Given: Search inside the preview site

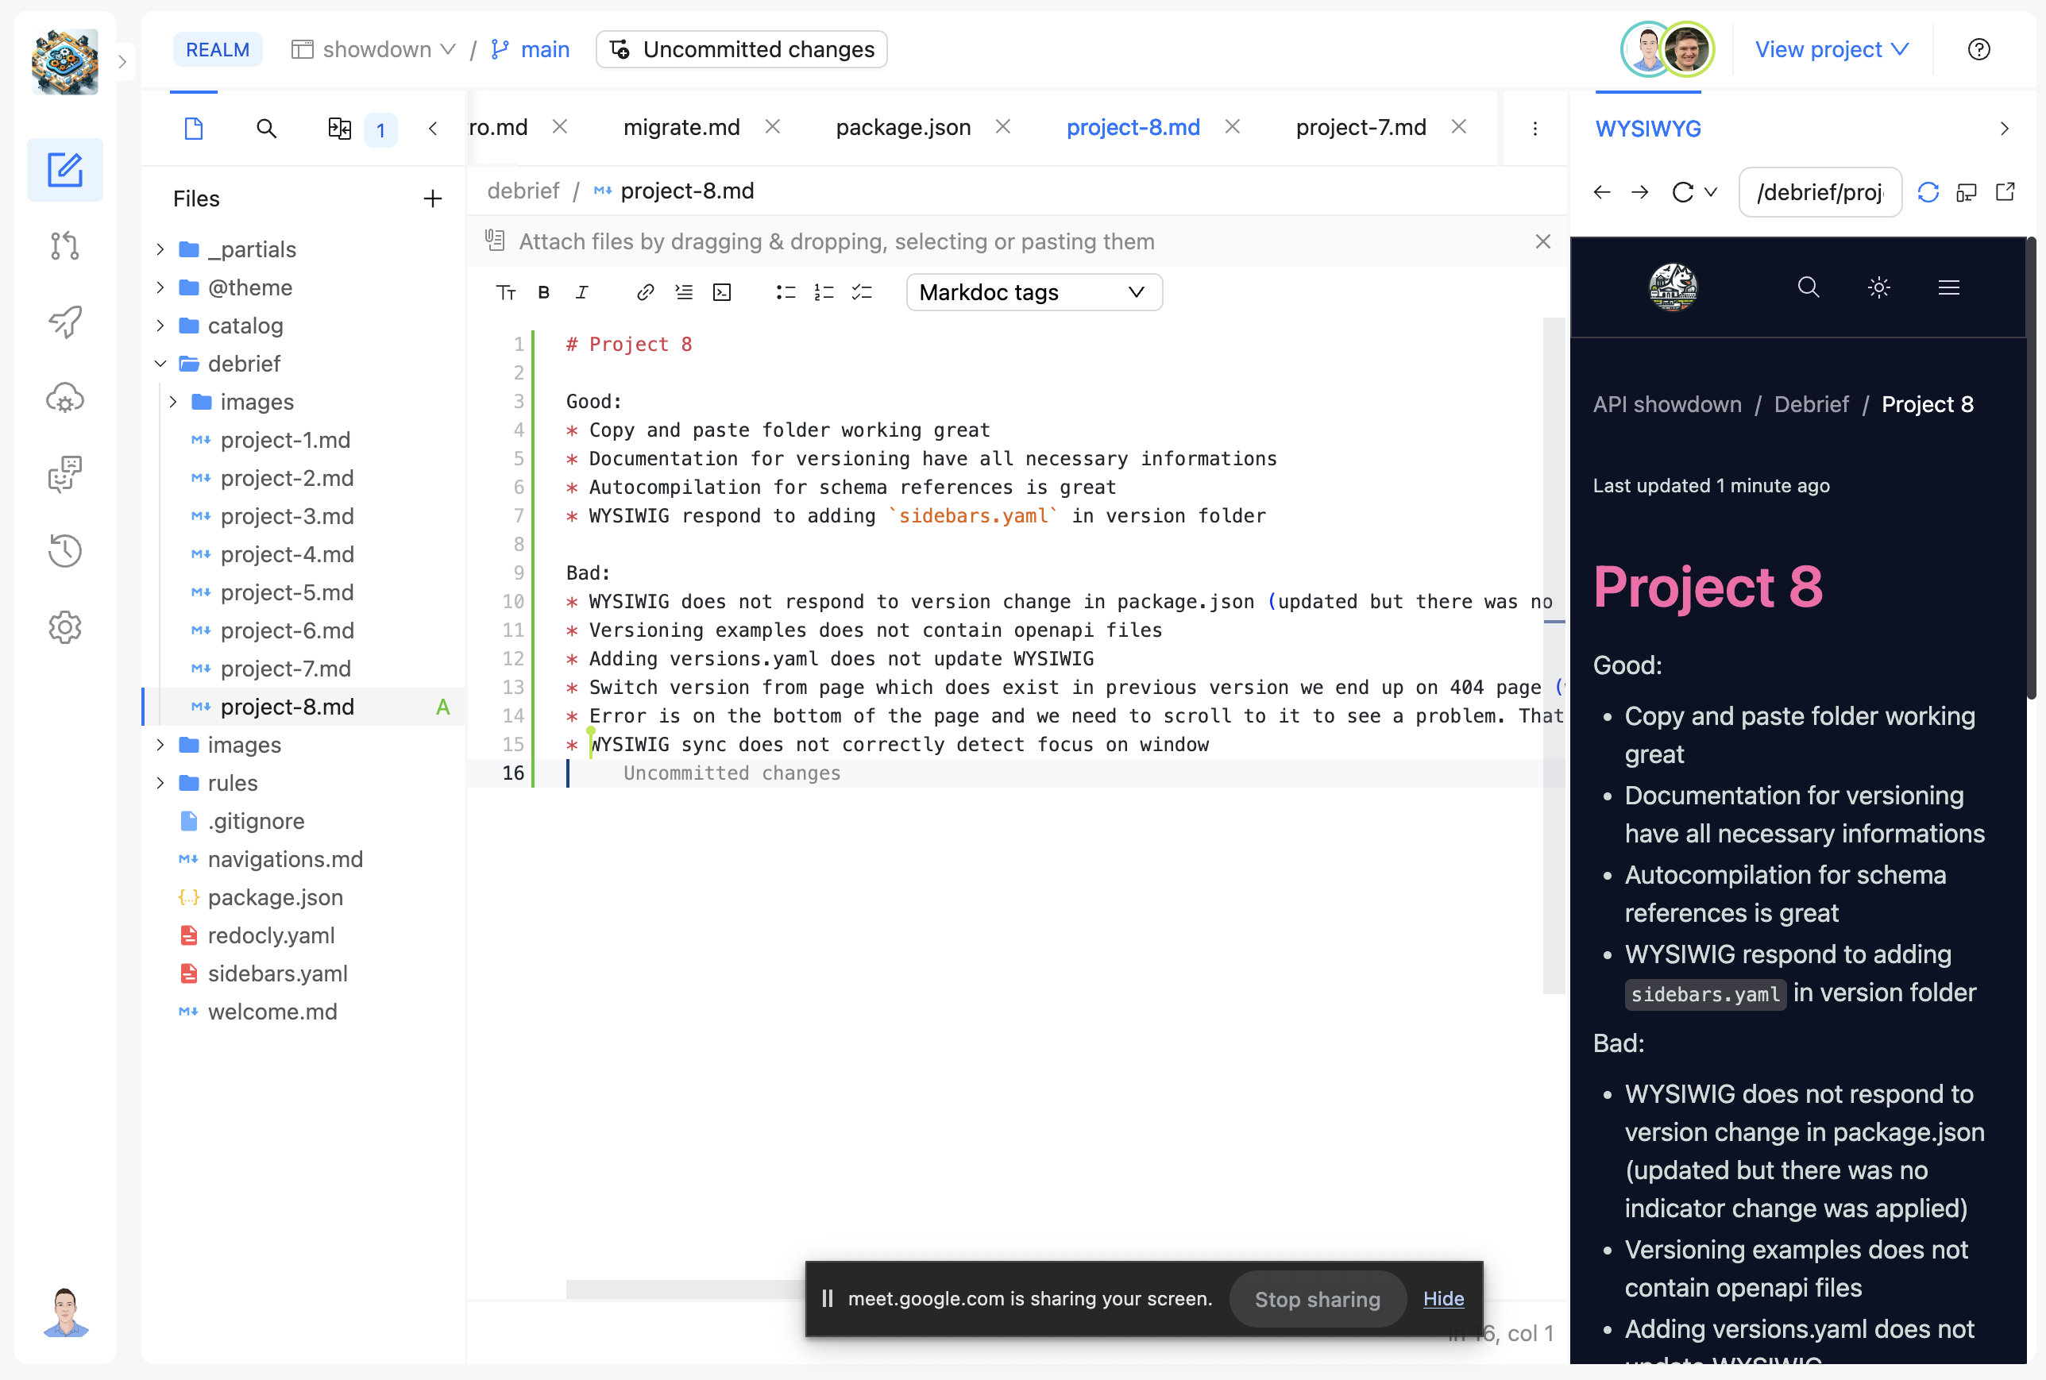Looking at the screenshot, I should click(1809, 287).
